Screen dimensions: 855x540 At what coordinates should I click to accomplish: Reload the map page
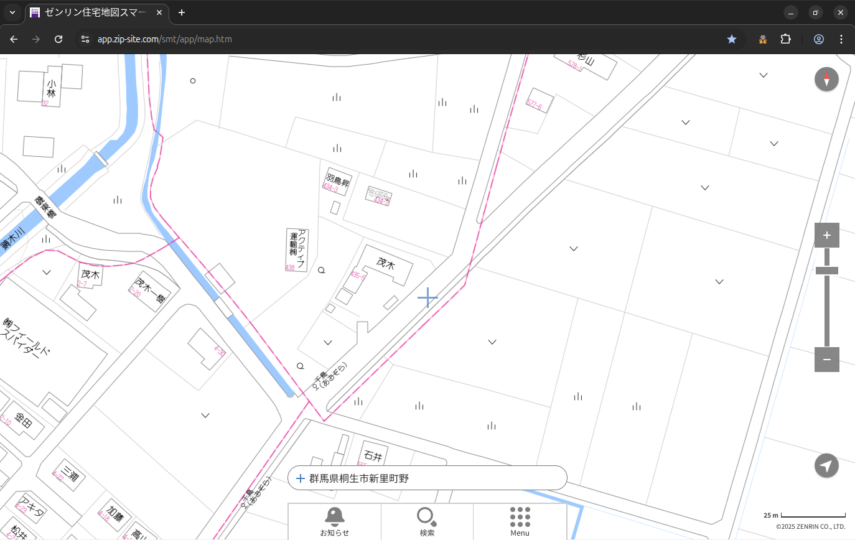58,39
